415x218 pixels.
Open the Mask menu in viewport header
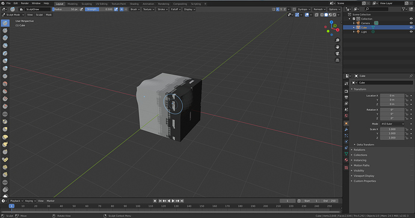(49, 15)
